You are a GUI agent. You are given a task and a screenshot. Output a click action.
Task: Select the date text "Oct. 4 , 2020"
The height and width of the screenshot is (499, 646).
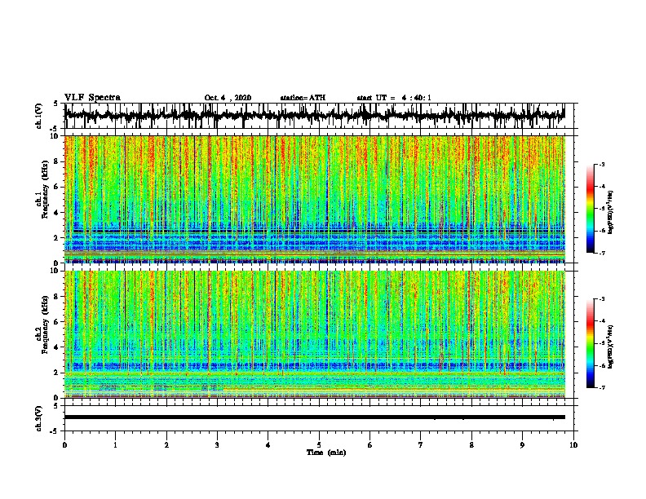(228, 98)
